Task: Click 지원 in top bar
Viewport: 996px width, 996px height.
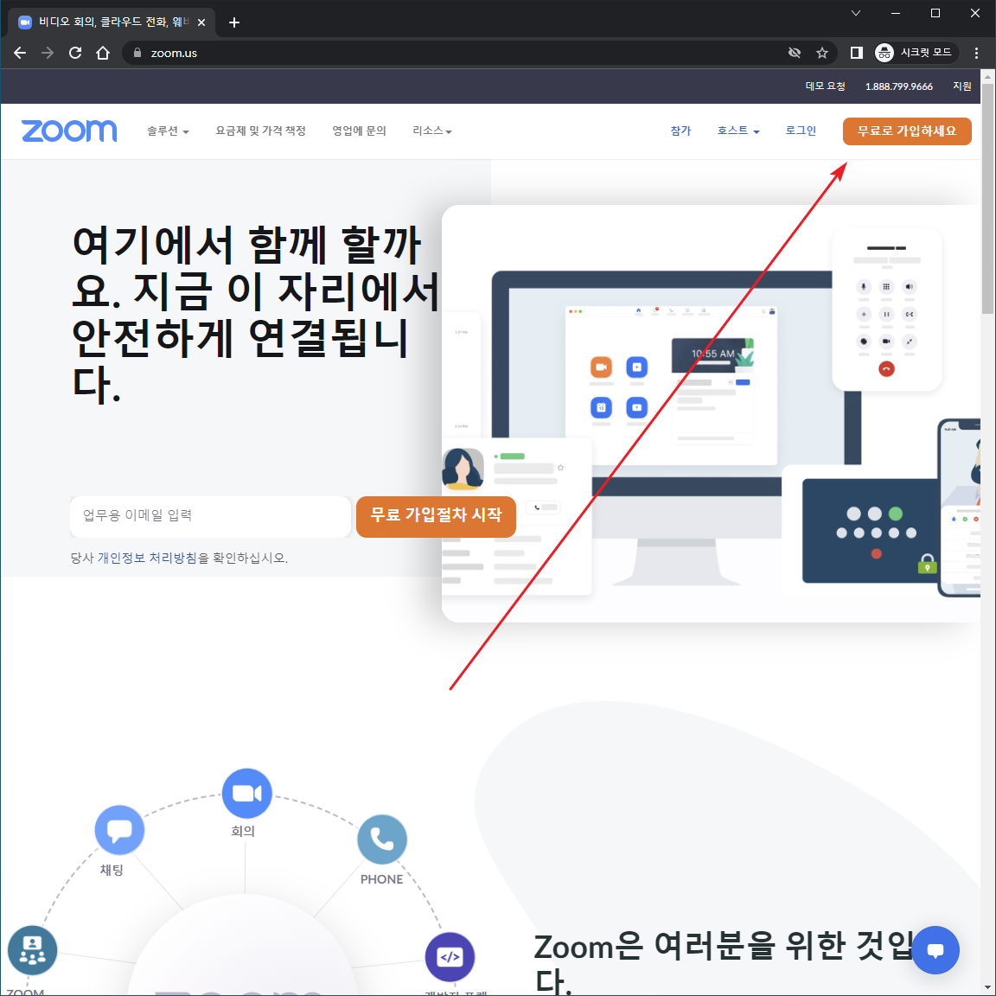Action: (961, 86)
